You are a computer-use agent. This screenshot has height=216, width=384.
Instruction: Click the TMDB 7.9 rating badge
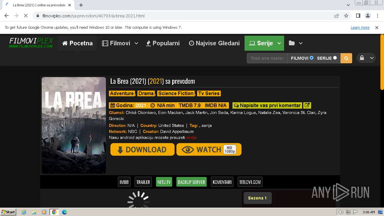(190, 105)
